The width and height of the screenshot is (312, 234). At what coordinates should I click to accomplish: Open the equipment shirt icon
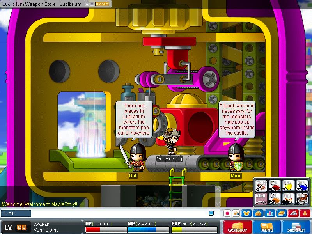coord(246,213)
